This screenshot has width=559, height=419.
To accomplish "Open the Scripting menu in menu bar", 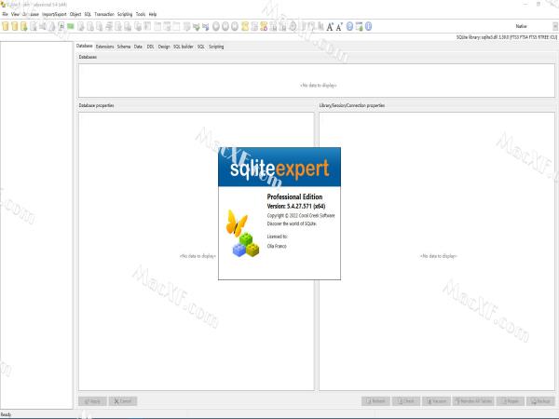I will 125,14.
